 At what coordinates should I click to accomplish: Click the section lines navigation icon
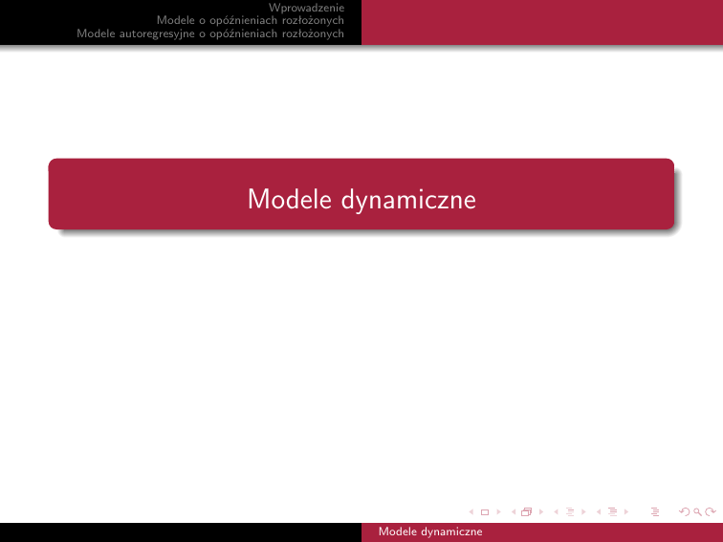tap(612, 513)
